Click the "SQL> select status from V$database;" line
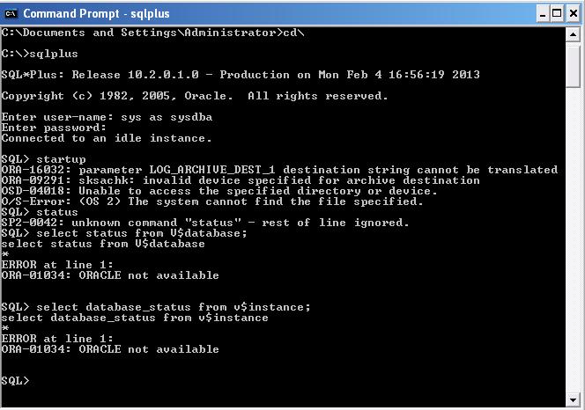Screen dimensions: 585x410 tap(124, 233)
